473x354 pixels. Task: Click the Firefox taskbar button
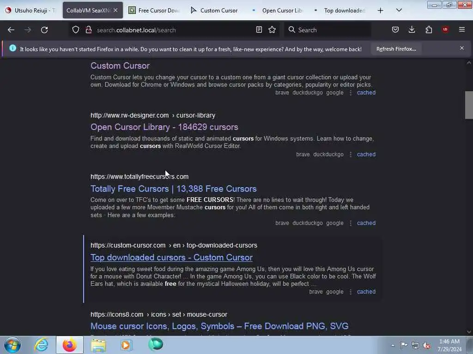point(70,345)
